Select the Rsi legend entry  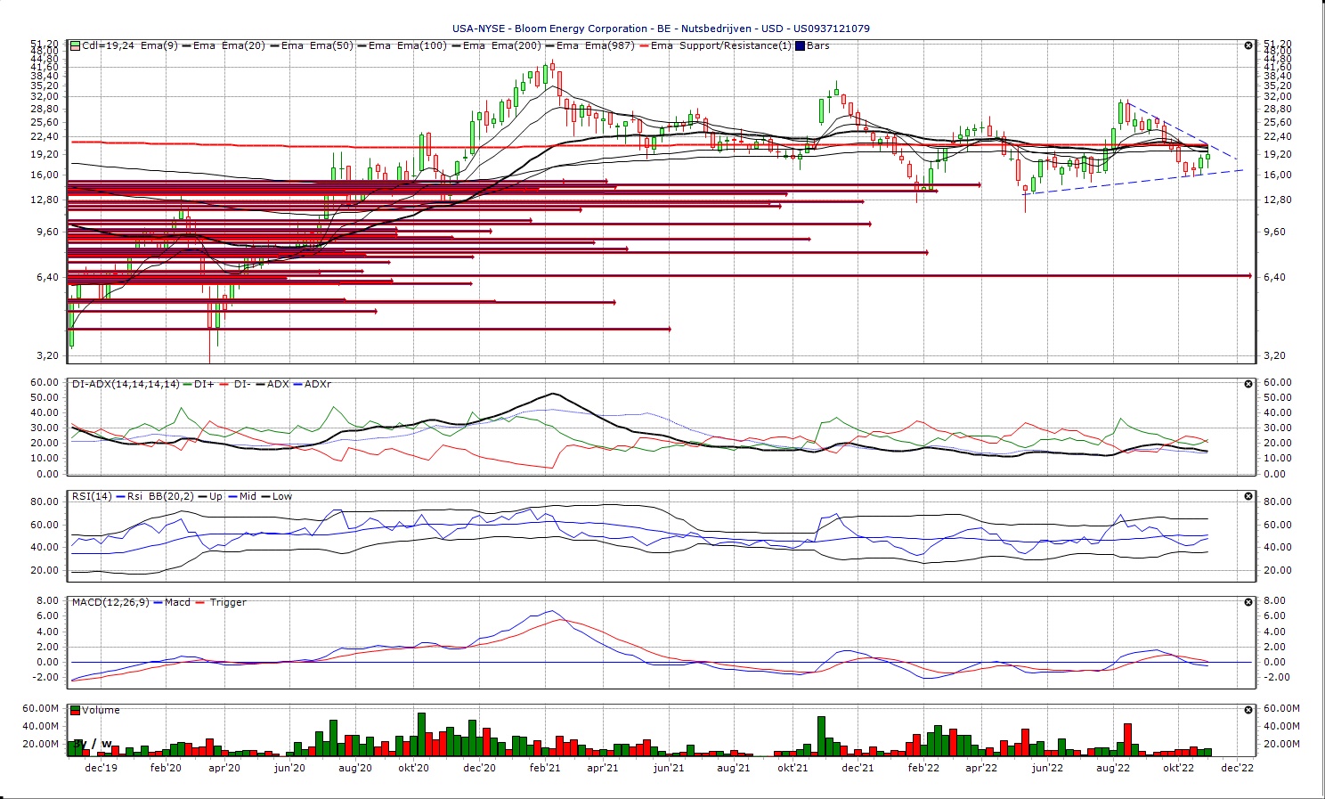[x=134, y=496]
